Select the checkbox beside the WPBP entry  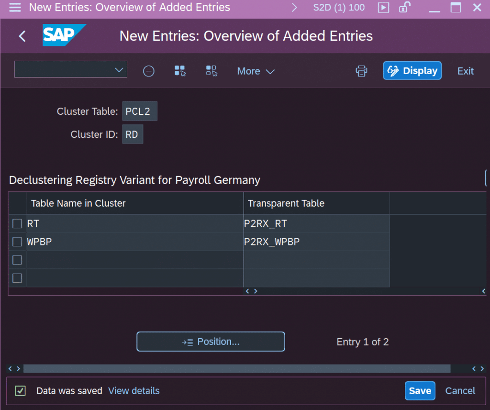coord(17,242)
